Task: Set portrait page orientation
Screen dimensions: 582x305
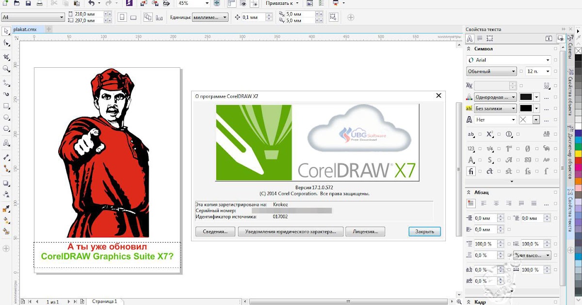Action: pyautogui.click(x=122, y=17)
